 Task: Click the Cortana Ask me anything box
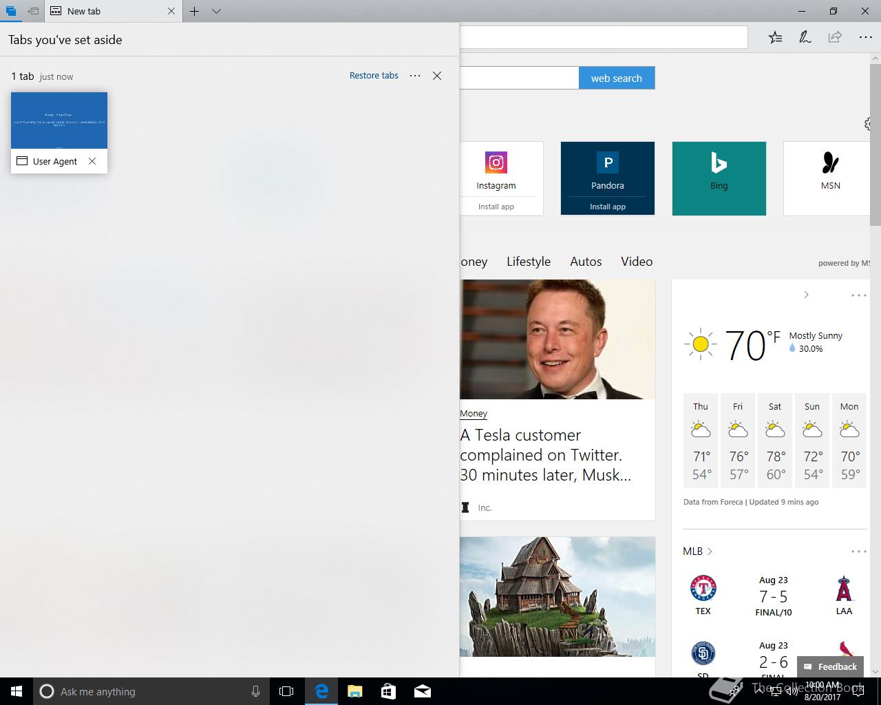coord(151,691)
